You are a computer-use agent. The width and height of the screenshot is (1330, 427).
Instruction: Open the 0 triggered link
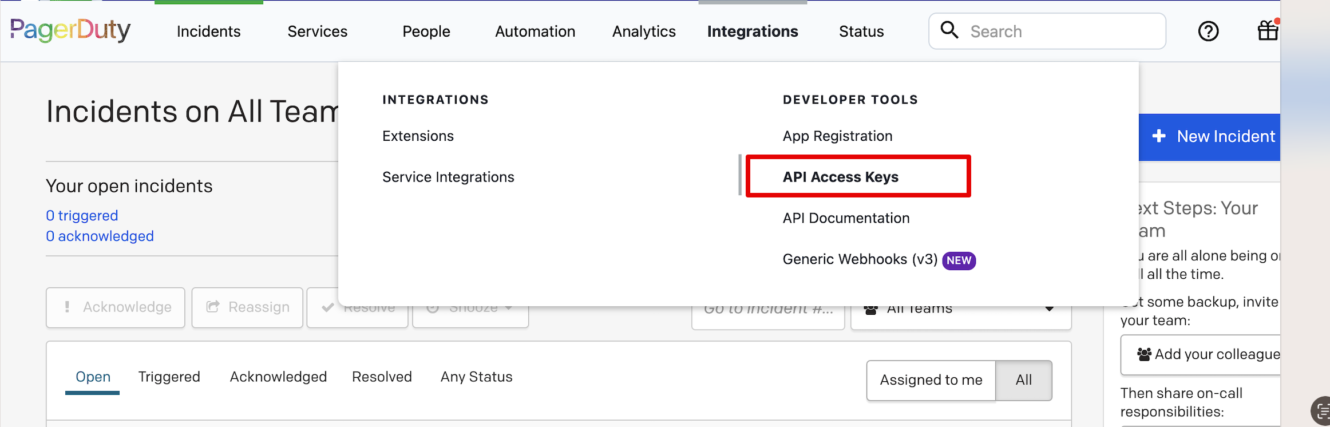click(x=82, y=216)
